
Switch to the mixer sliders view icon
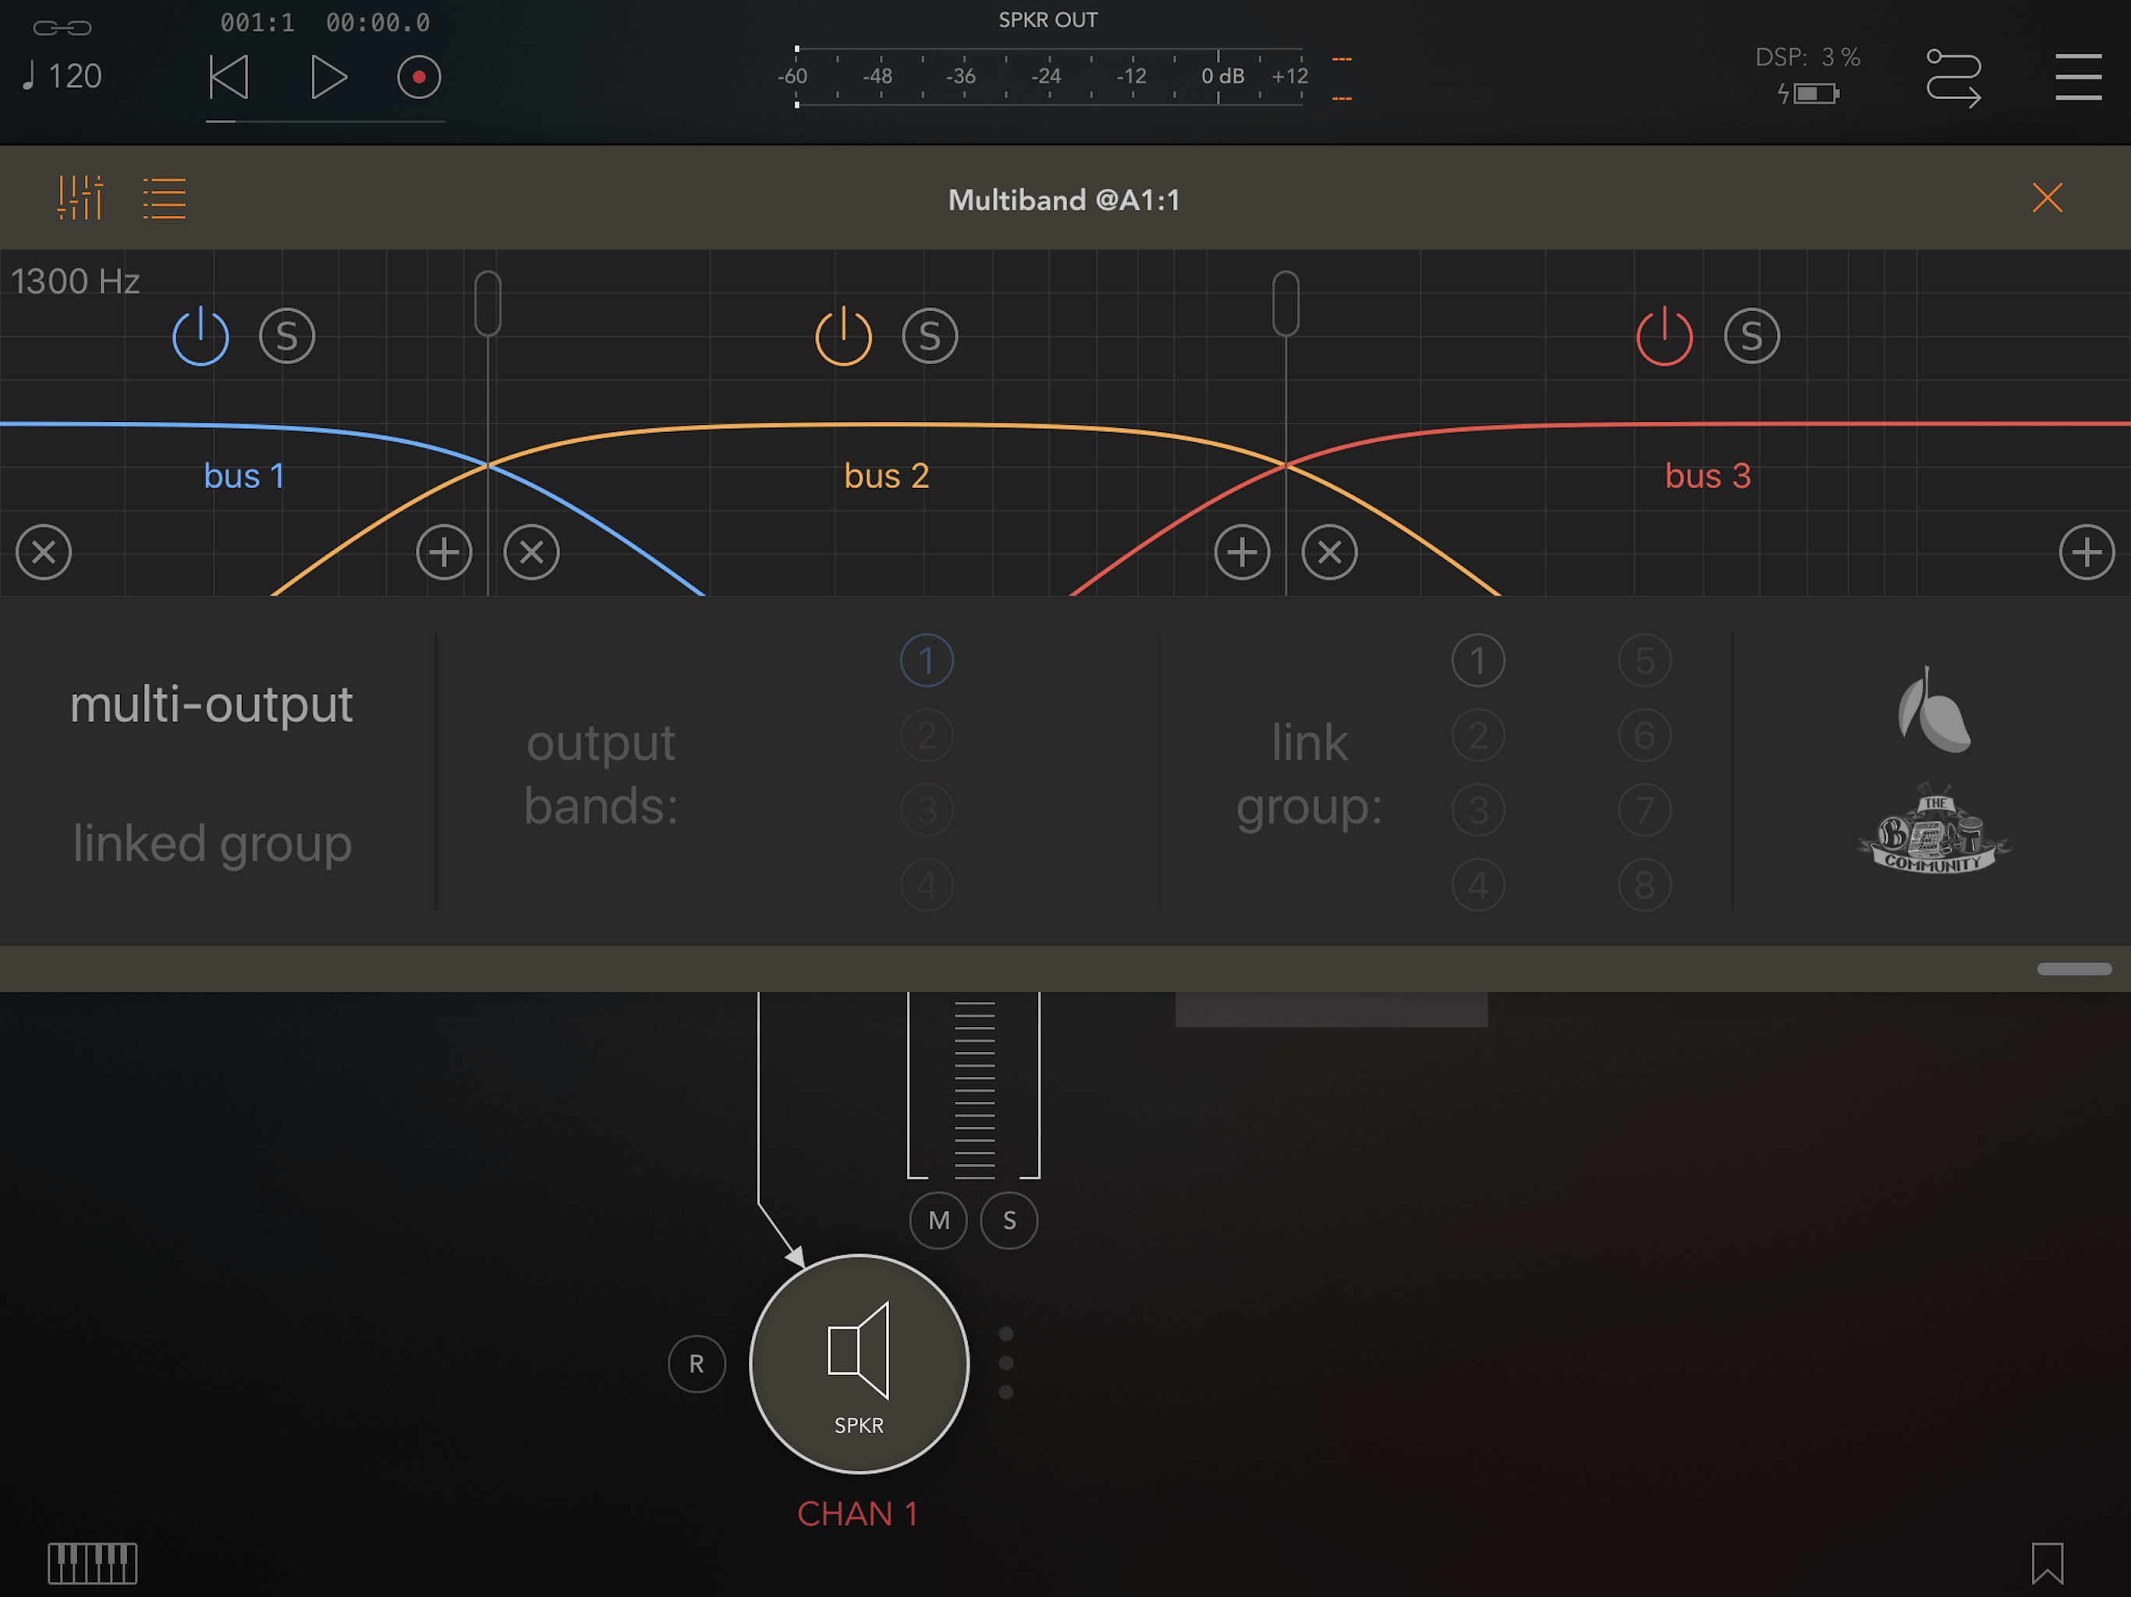point(80,198)
